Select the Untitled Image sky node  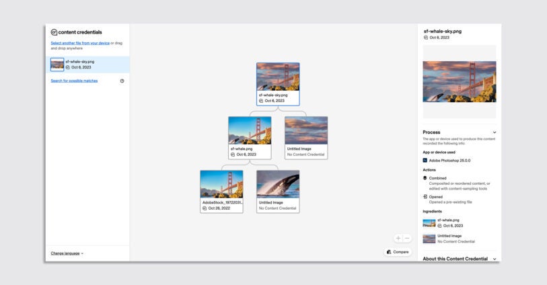click(x=306, y=138)
